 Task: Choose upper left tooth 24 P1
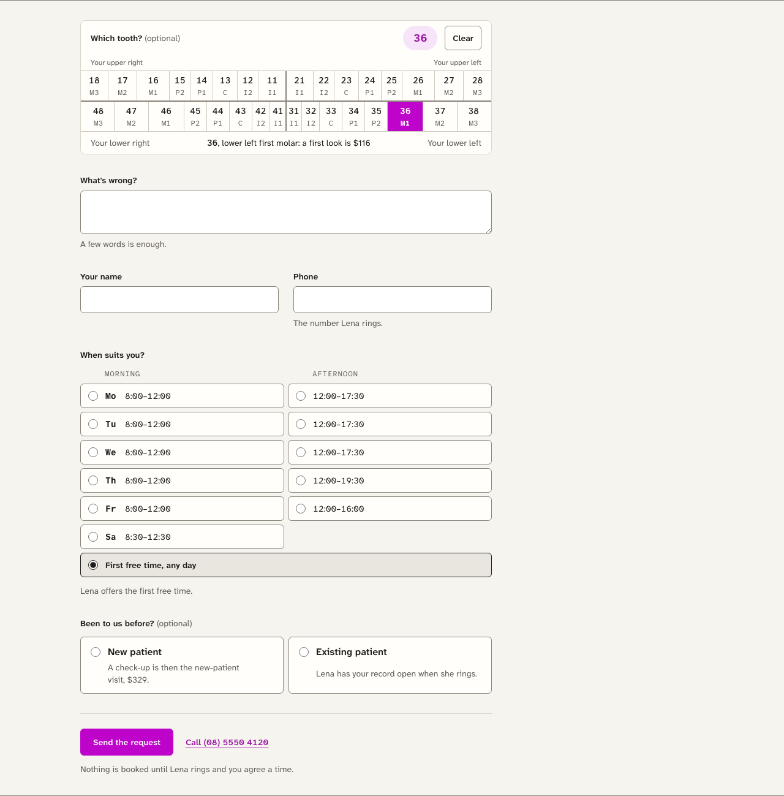click(370, 86)
